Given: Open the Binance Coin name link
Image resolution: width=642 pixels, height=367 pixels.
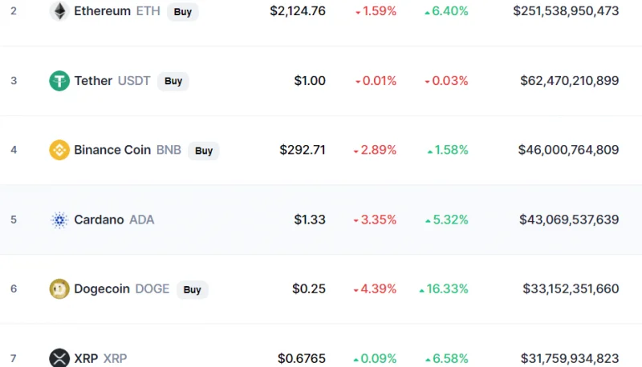Looking at the screenshot, I should pos(112,150).
